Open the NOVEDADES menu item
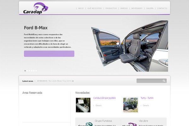The height and width of the screenshot is (126, 189). coord(137,8)
